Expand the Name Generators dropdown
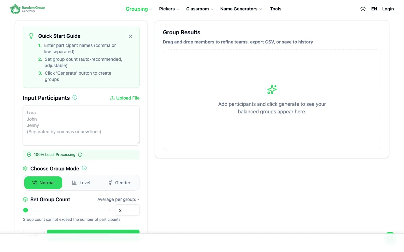Image resolution: width=404 pixels, height=252 pixels. coord(241,9)
